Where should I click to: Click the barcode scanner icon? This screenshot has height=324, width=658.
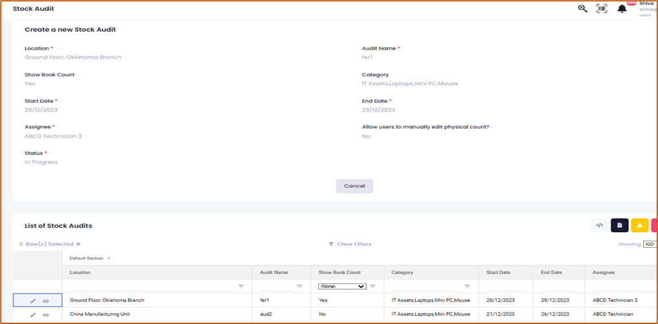click(x=602, y=8)
